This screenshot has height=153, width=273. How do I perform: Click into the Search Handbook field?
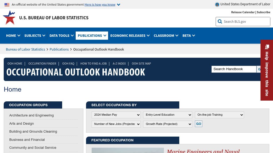click(x=234, y=69)
